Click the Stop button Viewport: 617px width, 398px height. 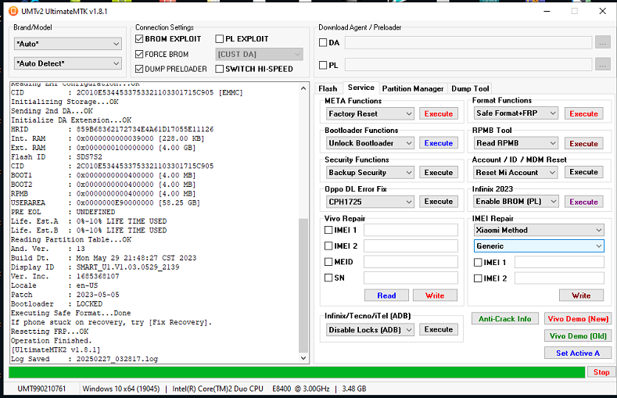point(601,372)
